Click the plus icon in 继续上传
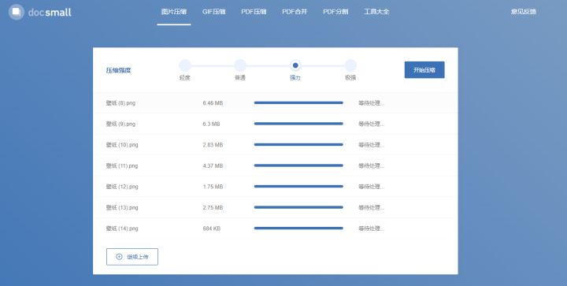This screenshot has height=286, width=567. click(119, 257)
